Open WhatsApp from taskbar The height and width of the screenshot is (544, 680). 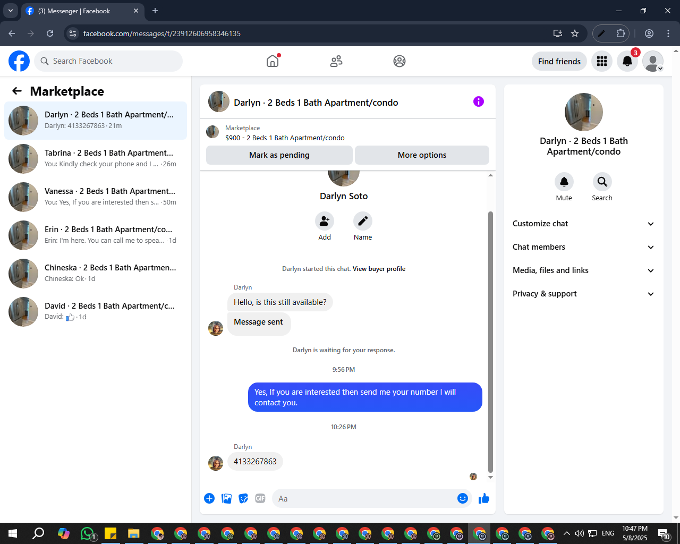click(x=88, y=533)
